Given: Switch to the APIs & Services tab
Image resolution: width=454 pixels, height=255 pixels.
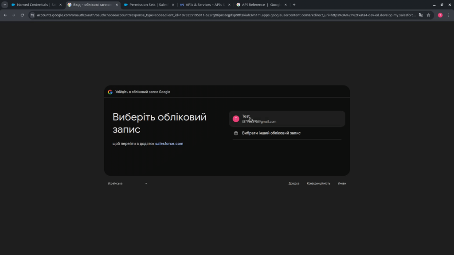Looking at the screenshot, I should click(x=205, y=4).
